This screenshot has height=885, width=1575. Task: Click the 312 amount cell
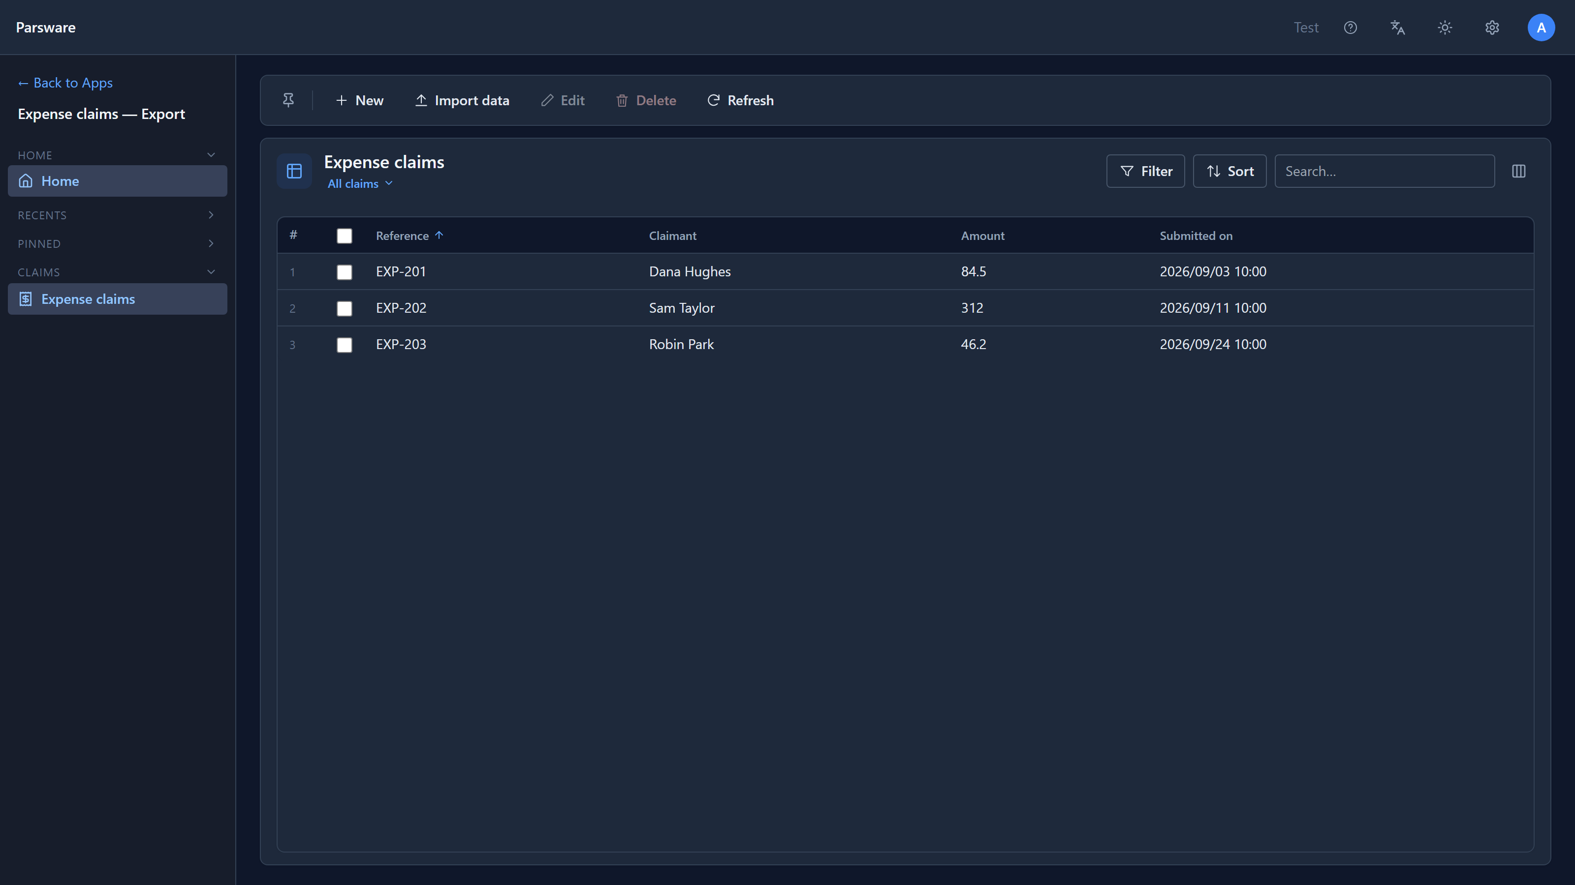click(x=972, y=308)
